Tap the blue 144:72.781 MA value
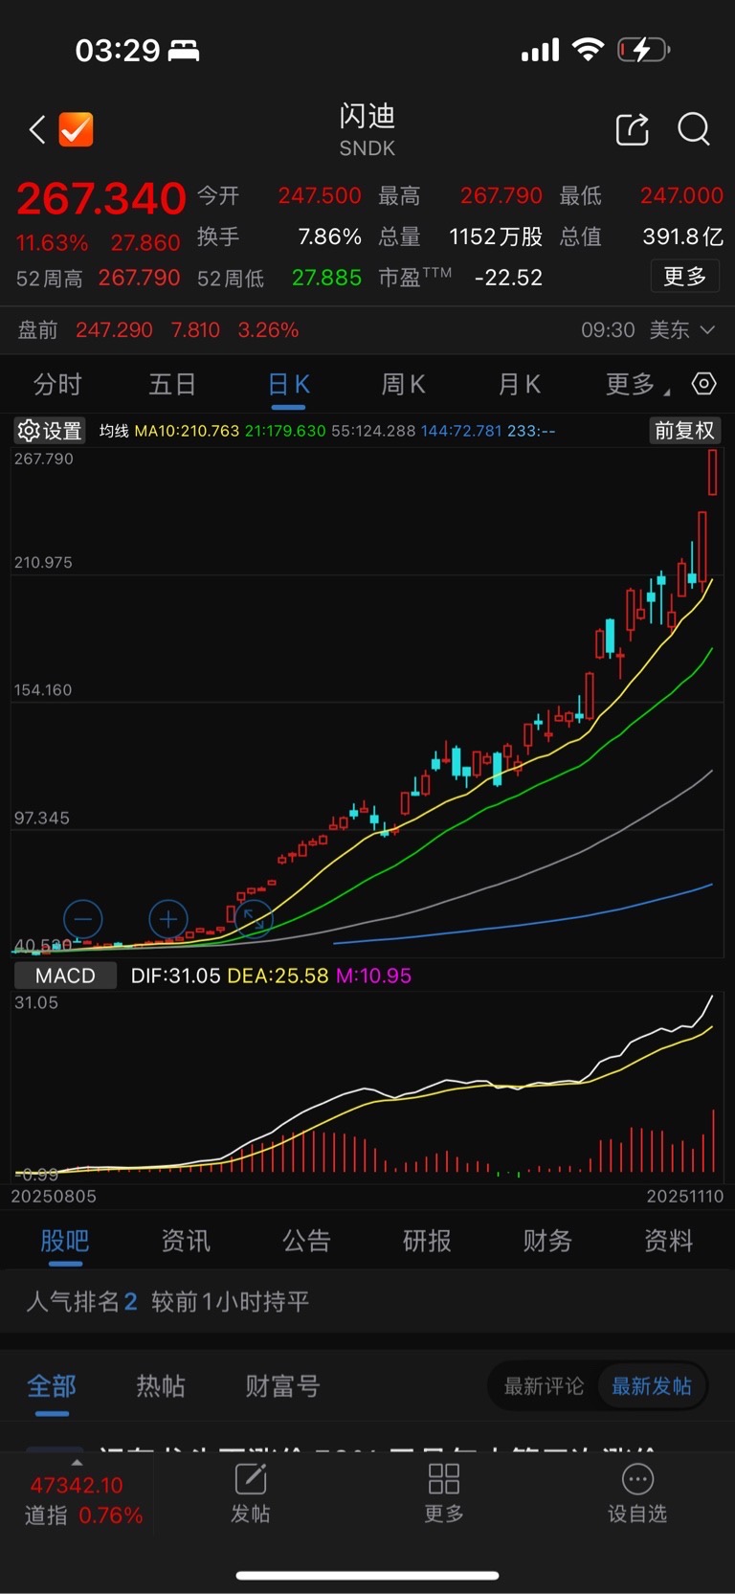The height and width of the screenshot is (1594, 735). (x=461, y=431)
